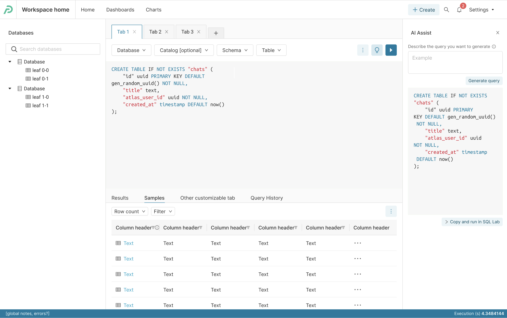This screenshot has width=507, height=318.
Task: Click filter funnel in fourth column header
Action: (x=296, y=228)
